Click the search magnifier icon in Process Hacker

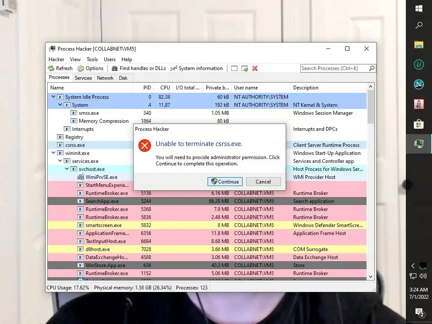[372, 68]
